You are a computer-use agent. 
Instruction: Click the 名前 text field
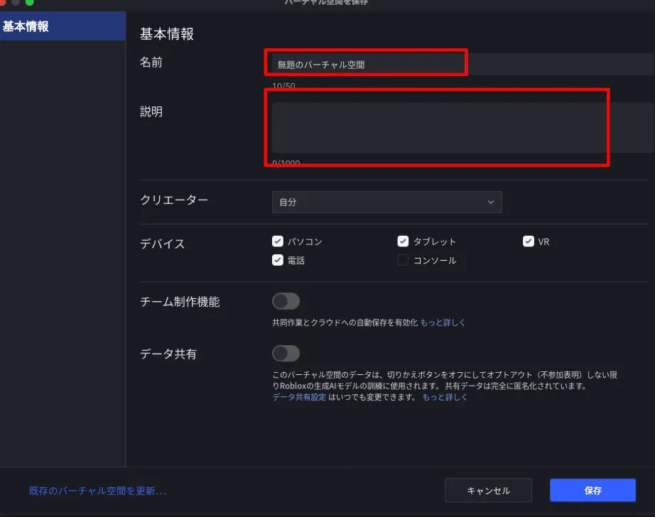click(366, 64)
